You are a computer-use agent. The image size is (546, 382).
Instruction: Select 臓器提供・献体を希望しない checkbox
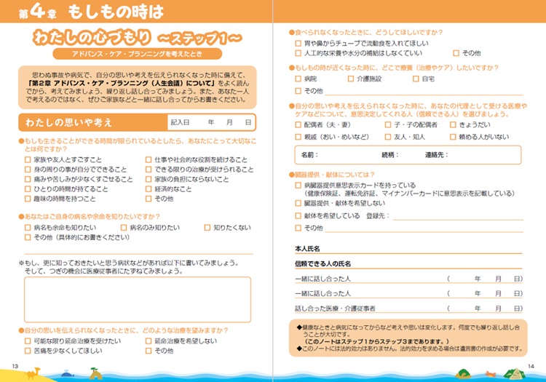(298, 203)
